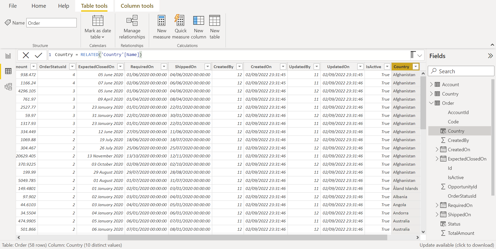
Task: Open the Home tab
Action: click(39, 6)
